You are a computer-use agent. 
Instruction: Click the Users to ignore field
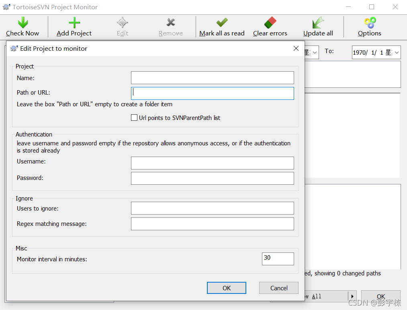coord(212,208)
